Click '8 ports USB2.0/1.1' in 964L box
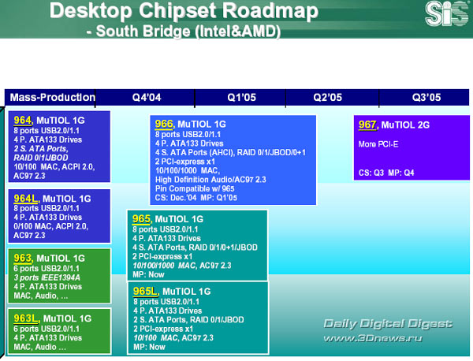 [47, 208]
